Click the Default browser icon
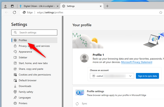Screen dimensions: 164x107 pos(15,80)
